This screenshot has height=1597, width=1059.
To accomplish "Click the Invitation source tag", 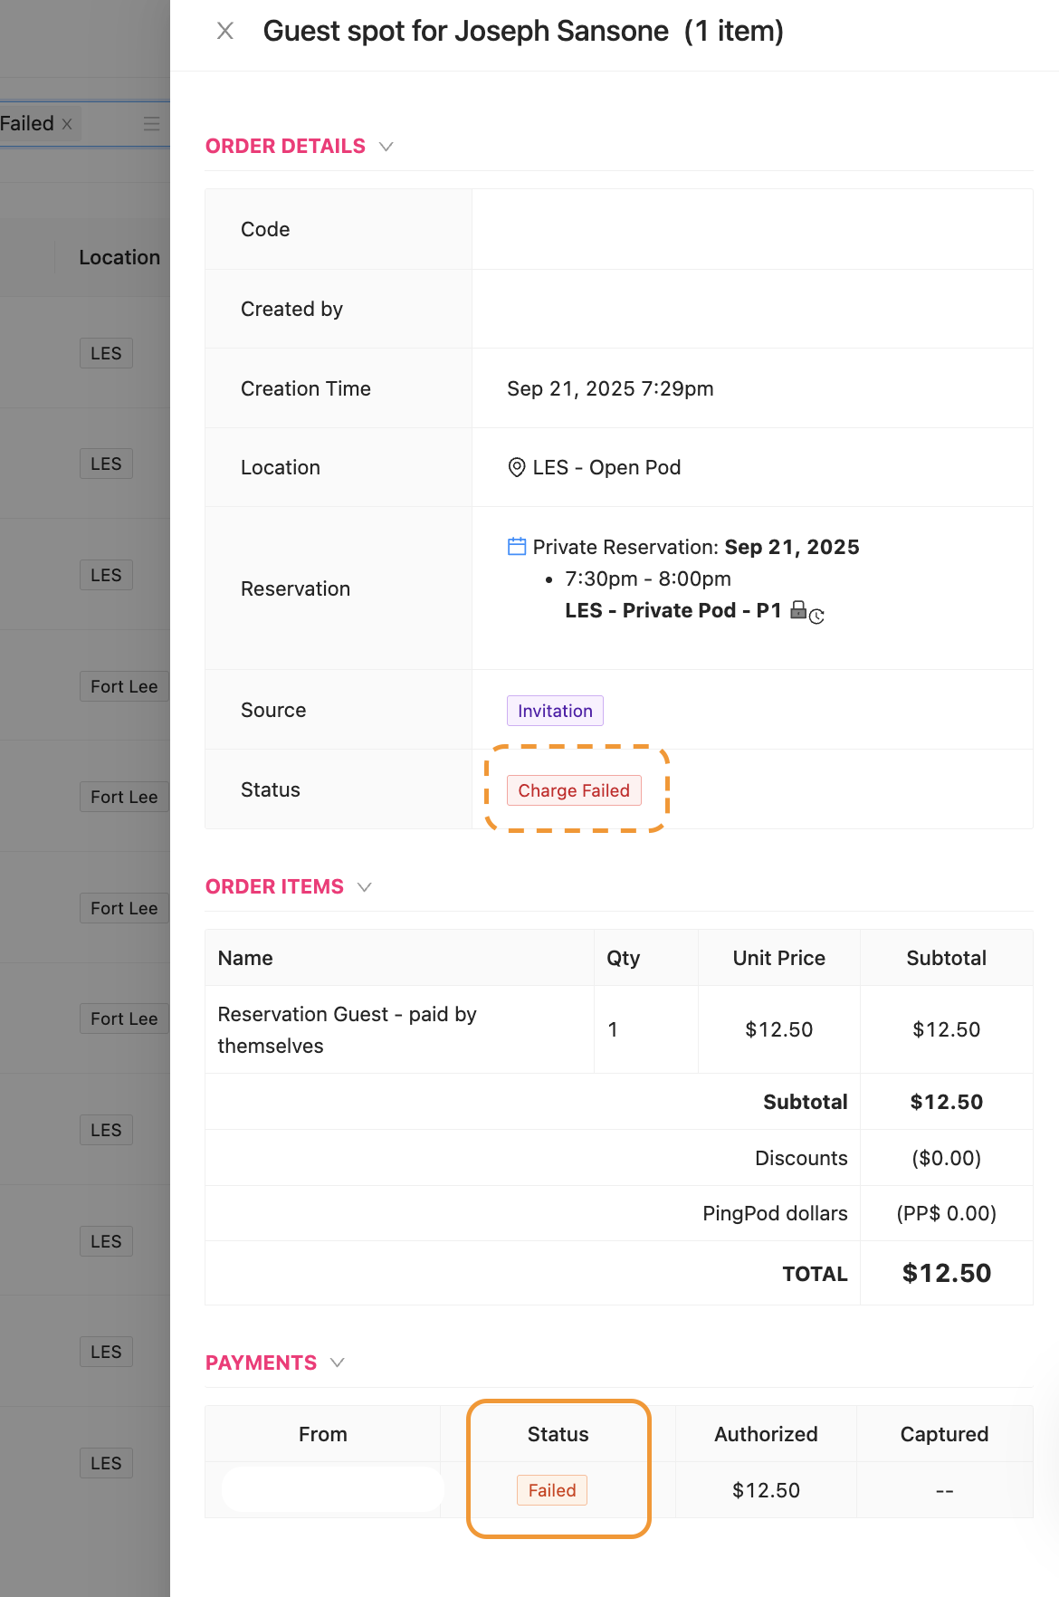I will tap(555, 711).
